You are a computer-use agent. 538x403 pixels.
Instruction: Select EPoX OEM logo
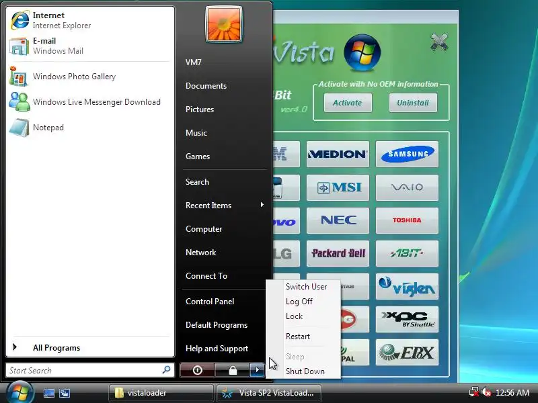point(407,352)
